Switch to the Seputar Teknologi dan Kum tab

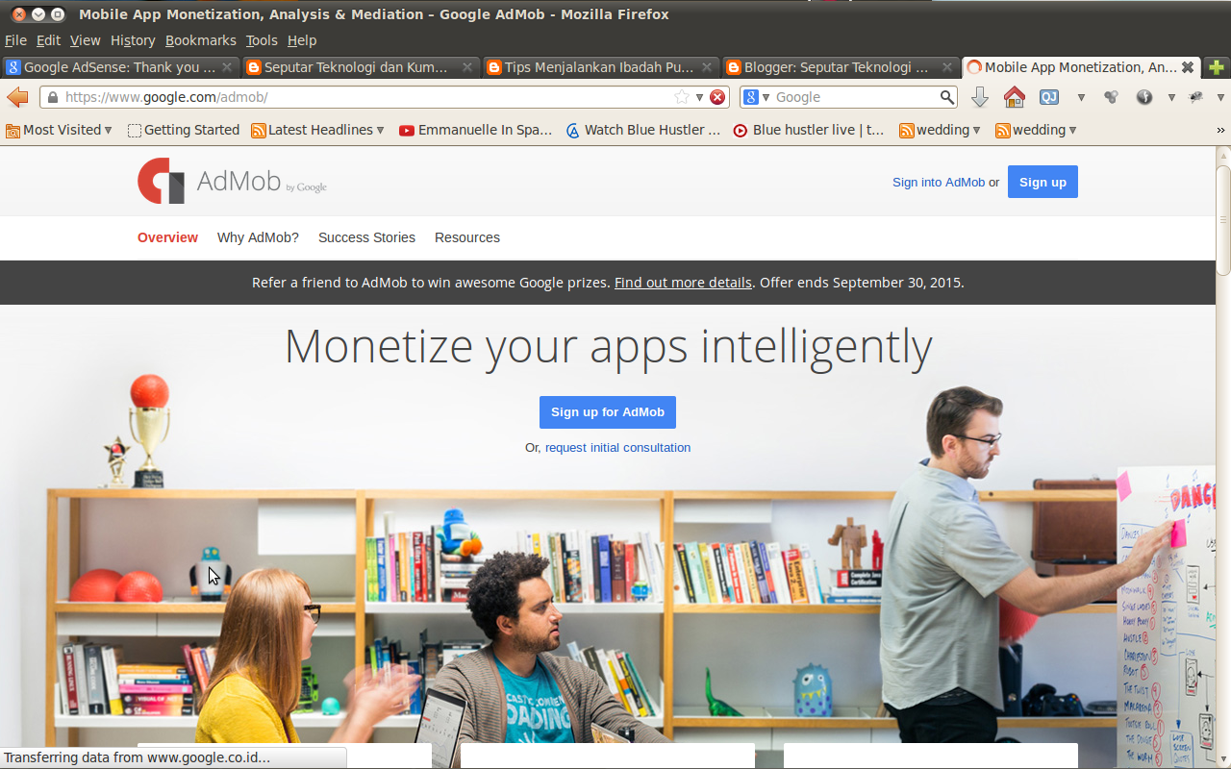coord(360,67)
